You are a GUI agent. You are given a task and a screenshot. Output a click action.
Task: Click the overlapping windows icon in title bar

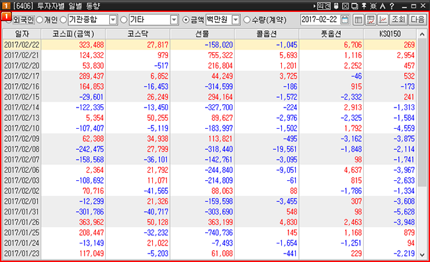(x=355, y=6)
